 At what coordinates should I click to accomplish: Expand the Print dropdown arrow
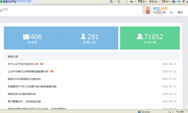pos(135,2)
